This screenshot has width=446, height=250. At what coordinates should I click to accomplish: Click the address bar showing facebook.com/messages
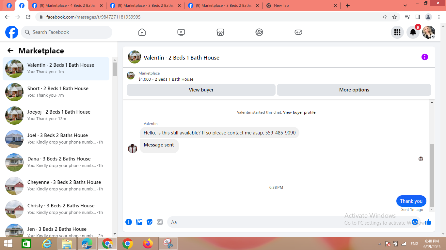tap(209, 17)
